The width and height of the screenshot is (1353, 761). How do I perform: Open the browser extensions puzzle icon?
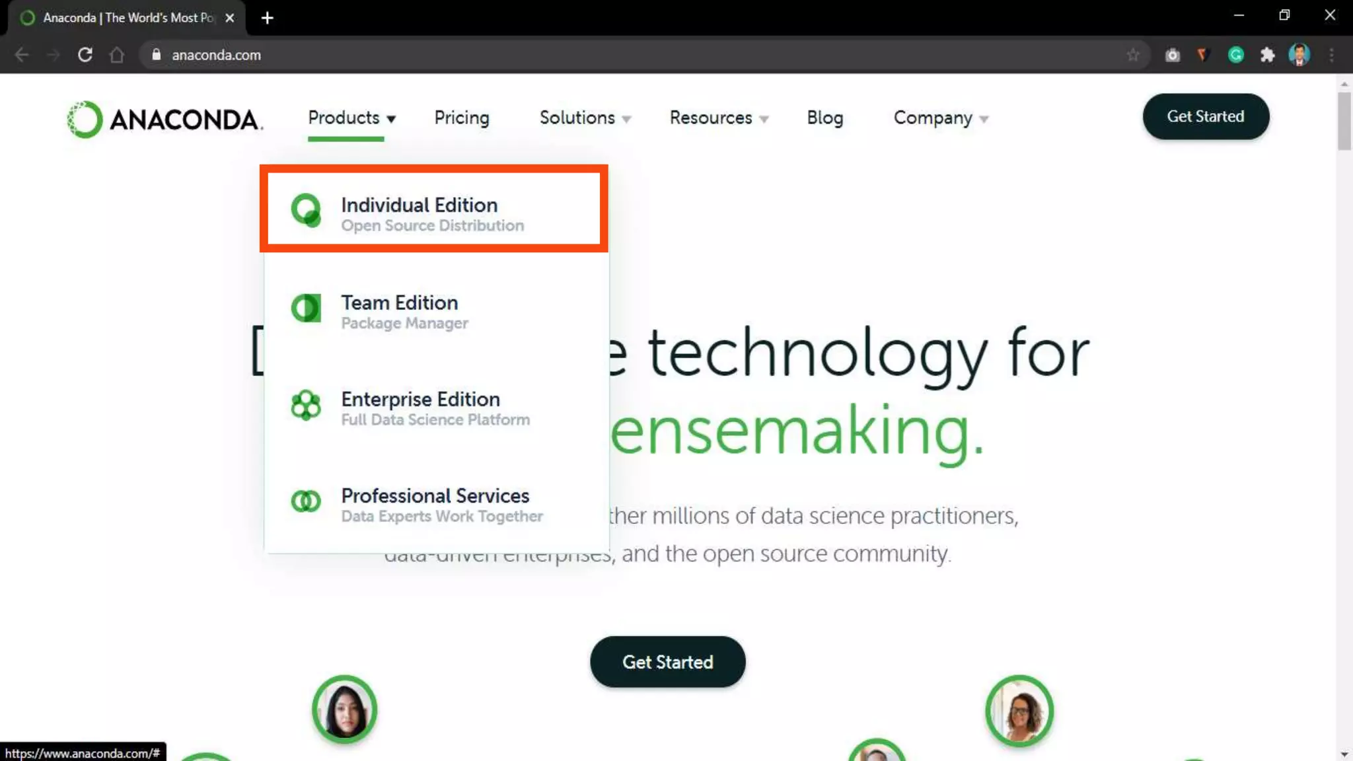pyautogui.click(x=1267, y=55)
